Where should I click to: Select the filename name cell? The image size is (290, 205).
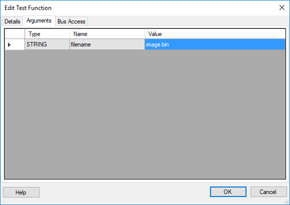107,44
